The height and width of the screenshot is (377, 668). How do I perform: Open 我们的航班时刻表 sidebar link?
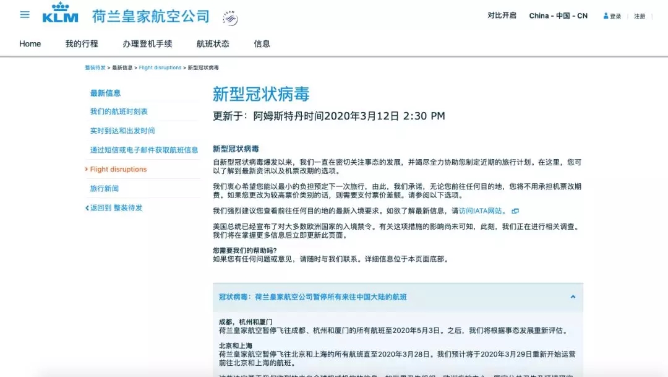118,111
